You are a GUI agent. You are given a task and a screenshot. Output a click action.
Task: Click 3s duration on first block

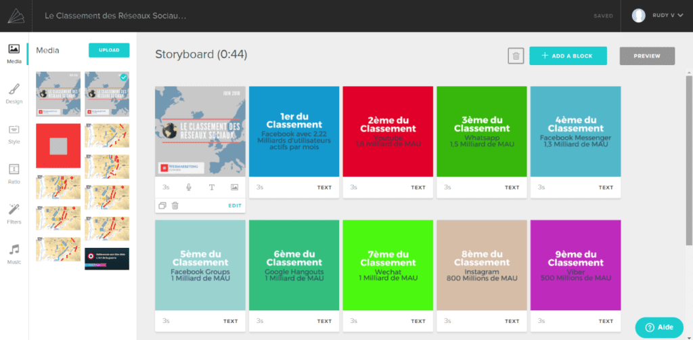pos(166,188)
